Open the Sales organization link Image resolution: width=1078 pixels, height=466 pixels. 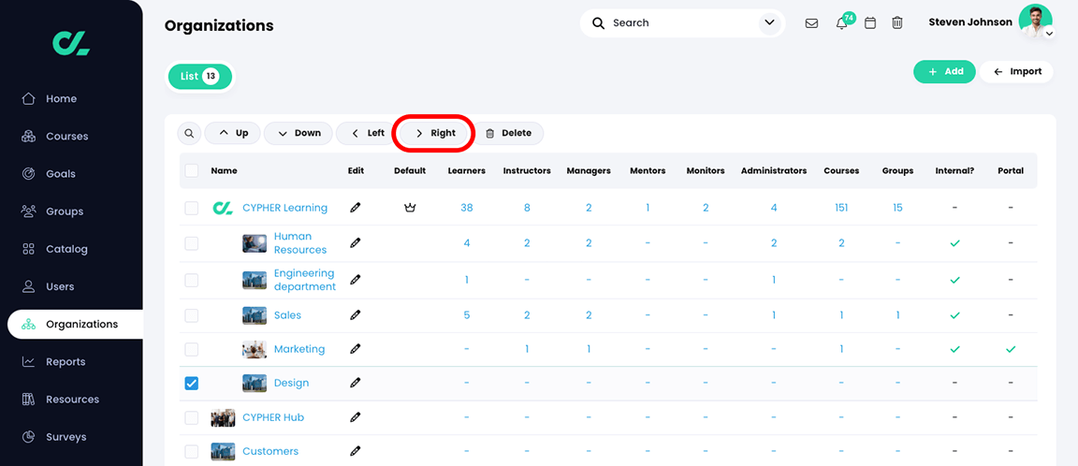pos(287,314)
